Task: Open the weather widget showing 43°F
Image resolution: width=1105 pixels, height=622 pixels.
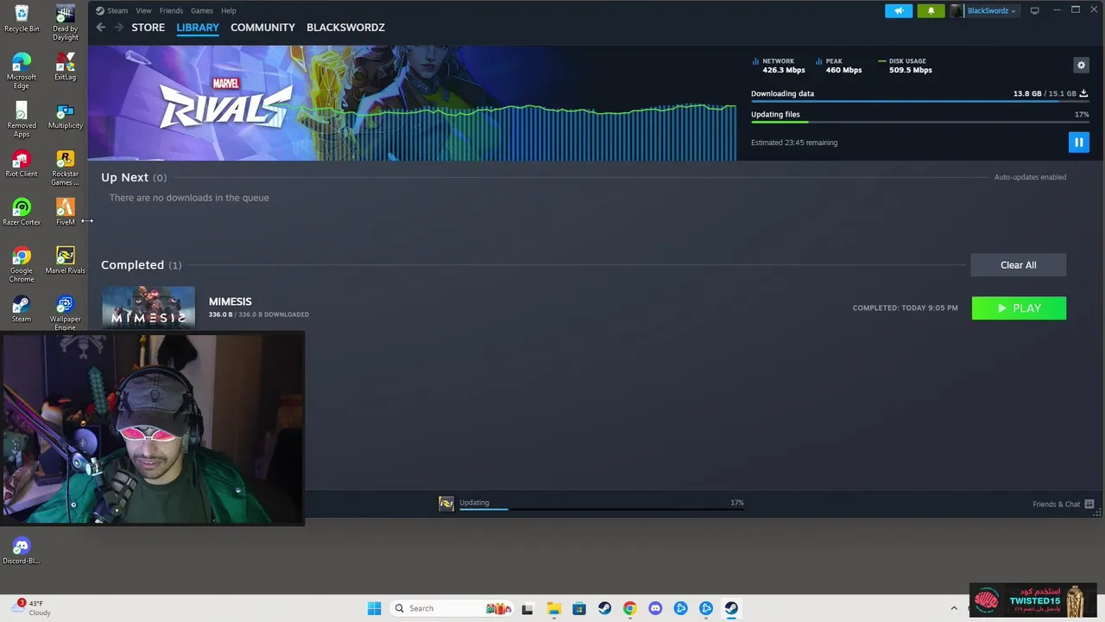Action: click(x=32, y=608)
